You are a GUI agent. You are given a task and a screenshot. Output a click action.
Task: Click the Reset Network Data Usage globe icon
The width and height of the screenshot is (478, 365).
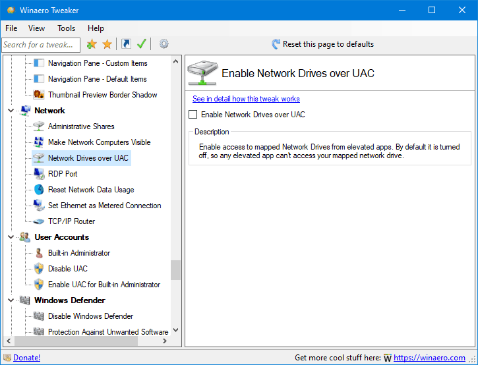coord(39,190)
